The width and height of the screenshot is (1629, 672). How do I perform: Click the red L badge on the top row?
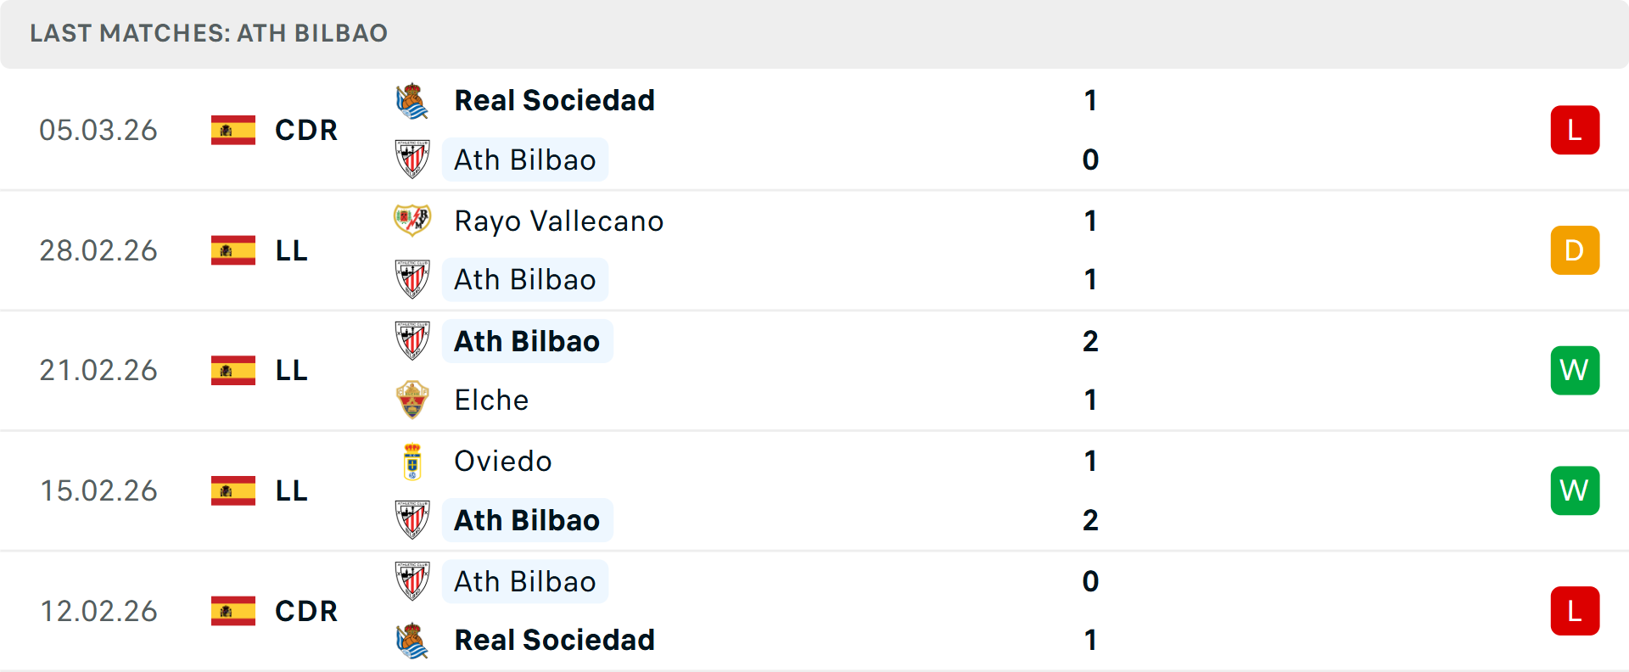click(1575, 130)
